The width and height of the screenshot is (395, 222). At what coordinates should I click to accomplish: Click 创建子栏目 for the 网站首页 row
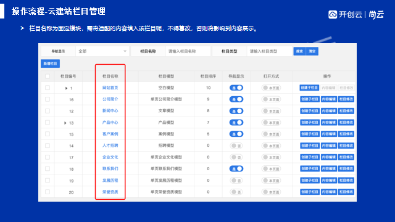(310, 88)
